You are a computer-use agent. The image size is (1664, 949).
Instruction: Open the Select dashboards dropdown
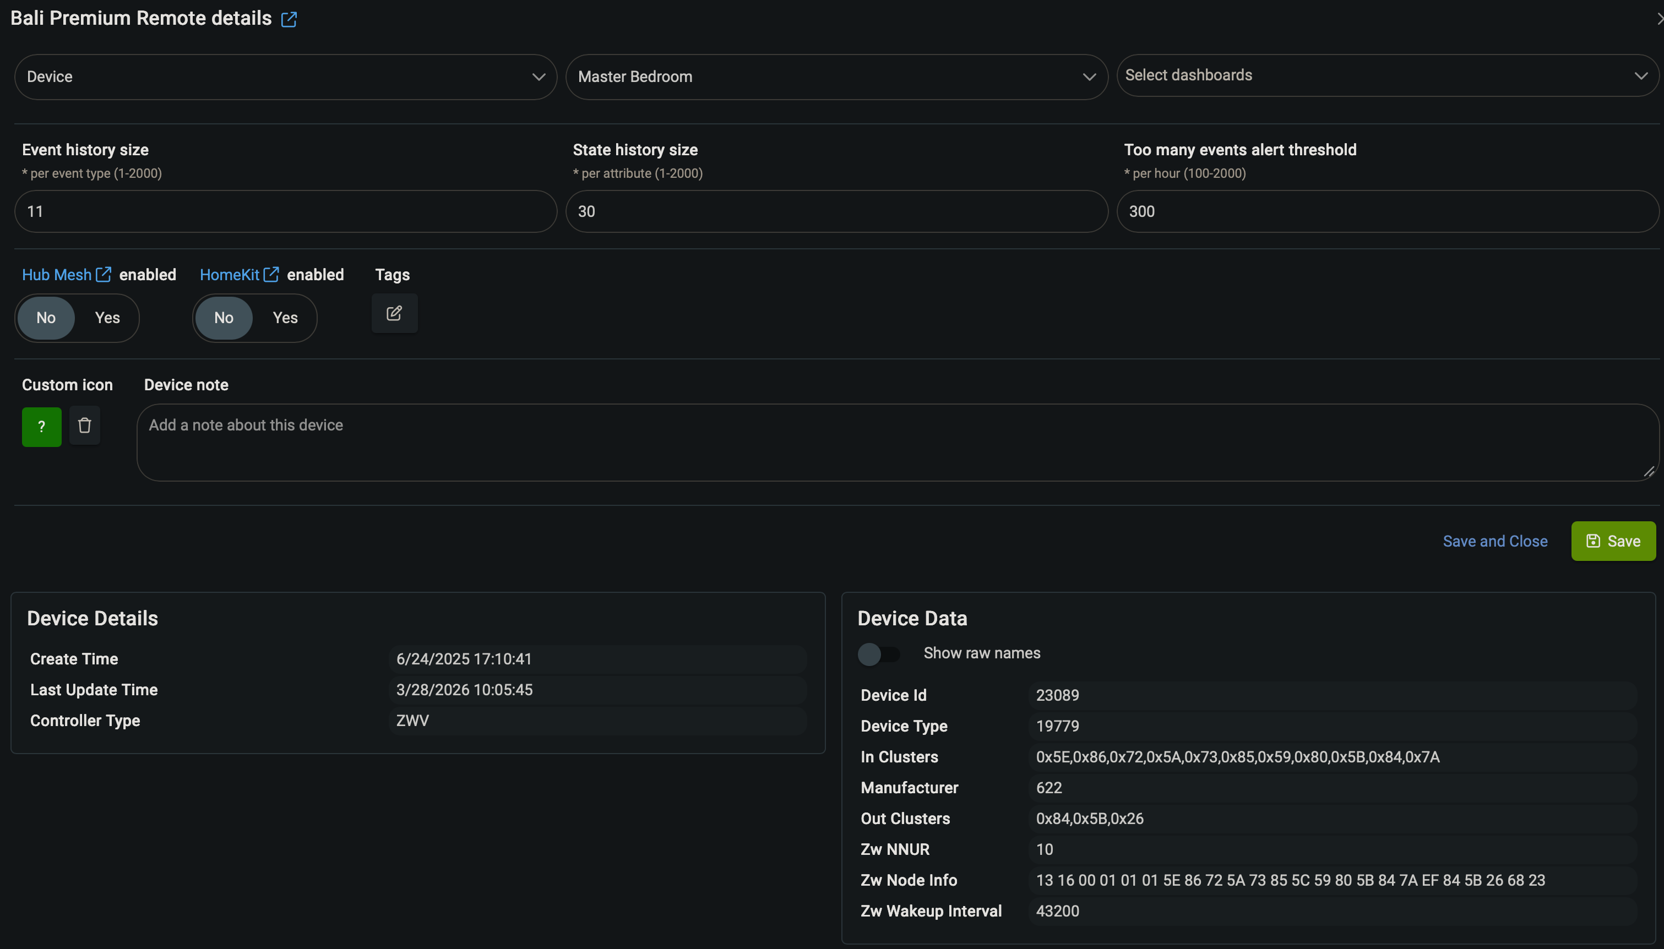tap(1388, 75)
